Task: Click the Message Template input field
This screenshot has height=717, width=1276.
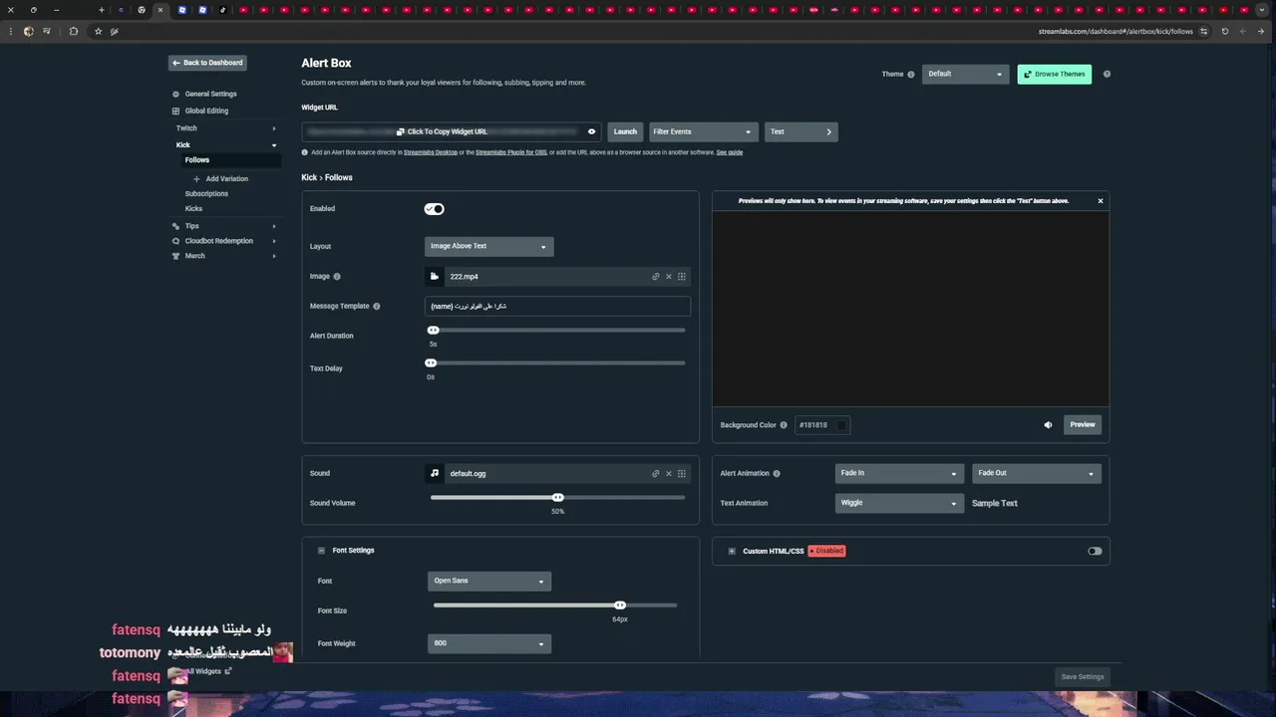Action: pos(557,307)
